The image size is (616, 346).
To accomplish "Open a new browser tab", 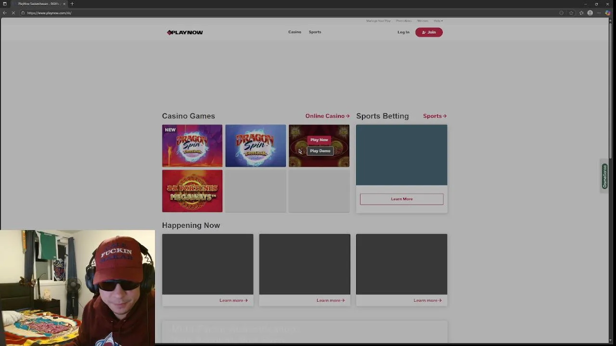I will click(72, 4).
